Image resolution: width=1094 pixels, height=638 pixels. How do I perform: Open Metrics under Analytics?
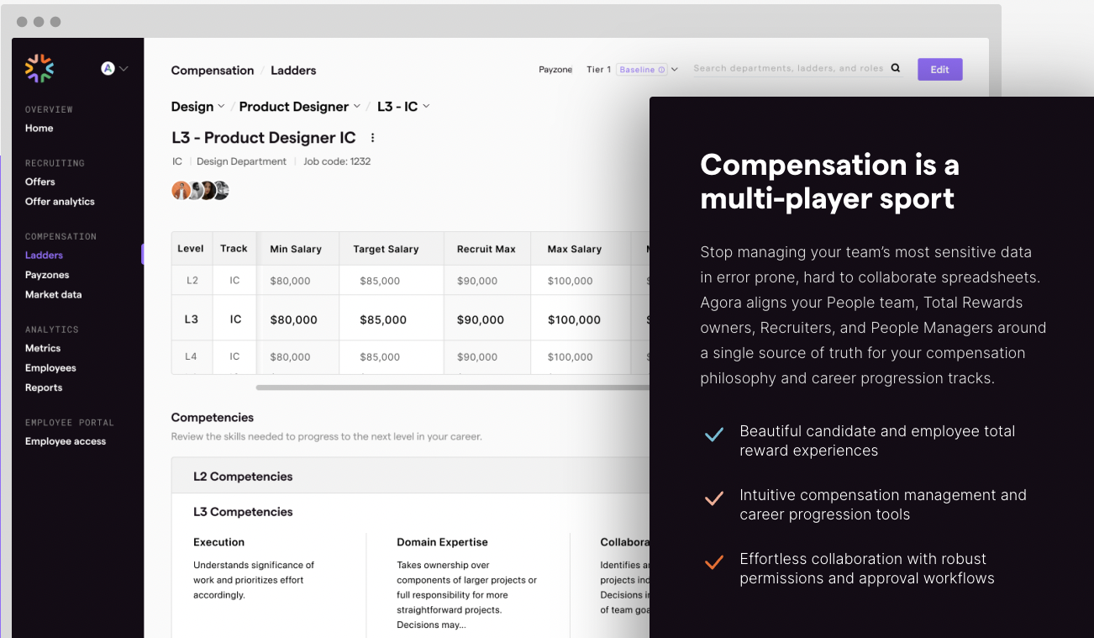[43, 348]
